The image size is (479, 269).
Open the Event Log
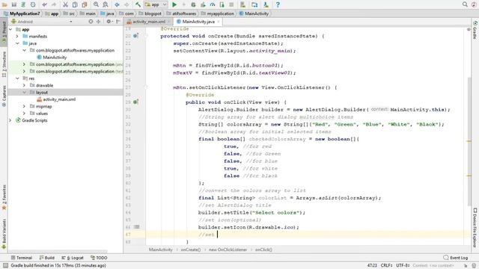[x=456, y=258]
